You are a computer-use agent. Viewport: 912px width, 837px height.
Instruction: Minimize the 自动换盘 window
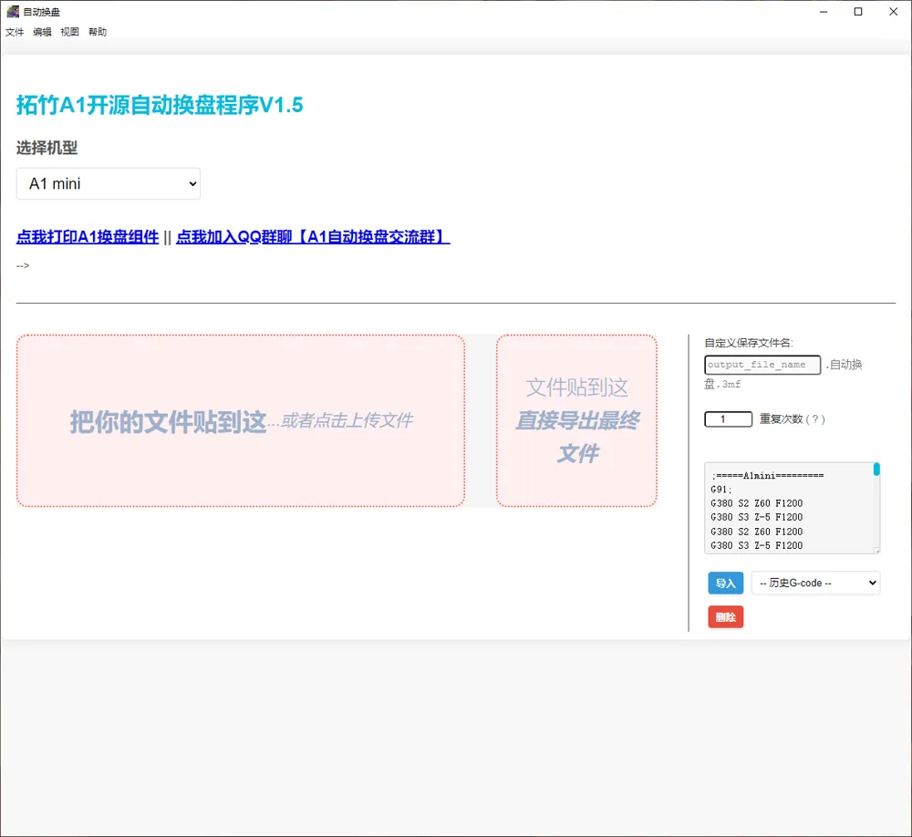[824, 11]
